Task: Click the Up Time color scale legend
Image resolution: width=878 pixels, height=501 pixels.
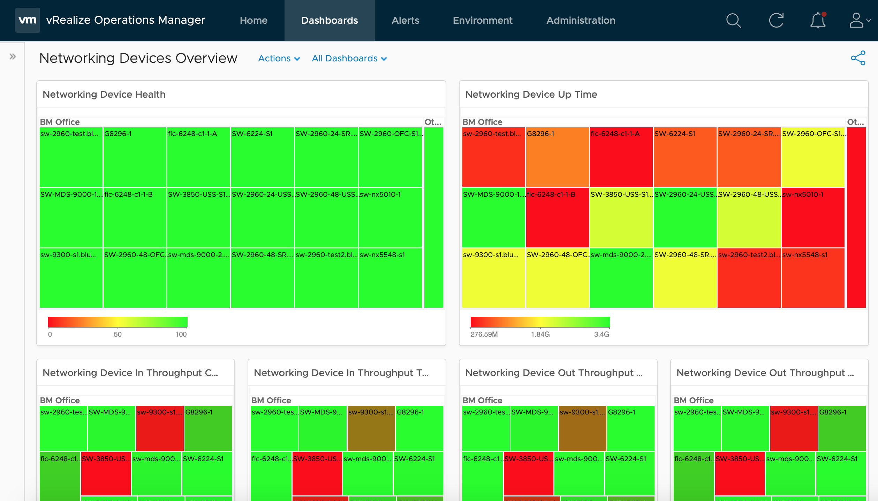Action: pyautogui.click(x=540, y=322)
